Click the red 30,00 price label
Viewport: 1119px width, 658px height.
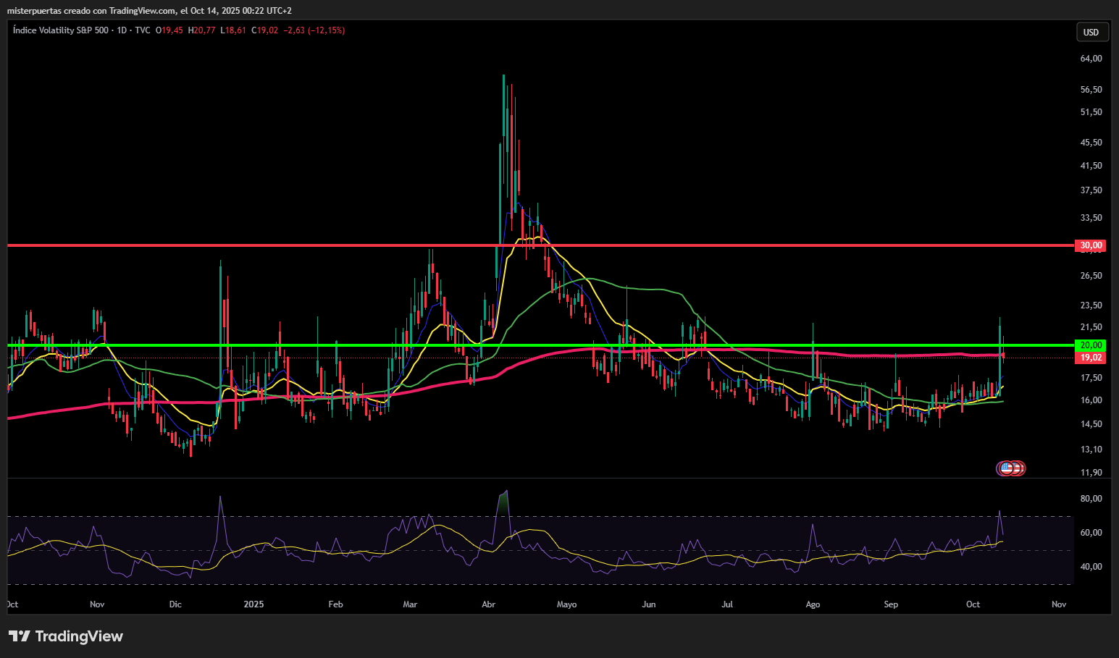(x=1091, y=245)
